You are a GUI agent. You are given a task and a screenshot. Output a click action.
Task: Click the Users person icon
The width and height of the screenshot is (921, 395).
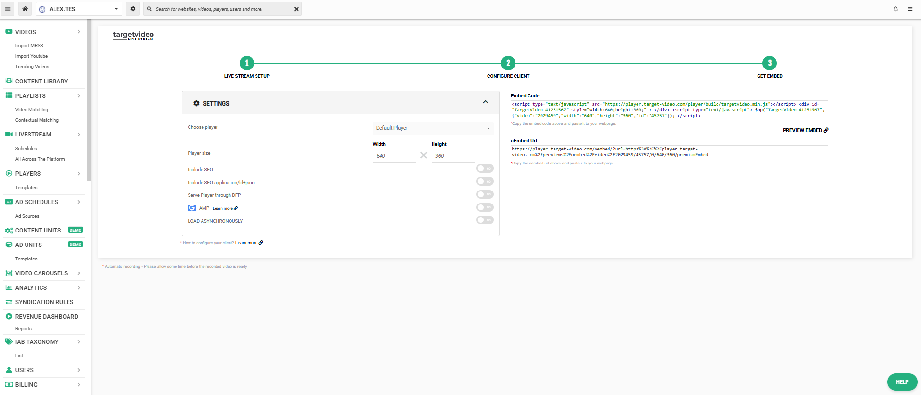coord(9,370)
